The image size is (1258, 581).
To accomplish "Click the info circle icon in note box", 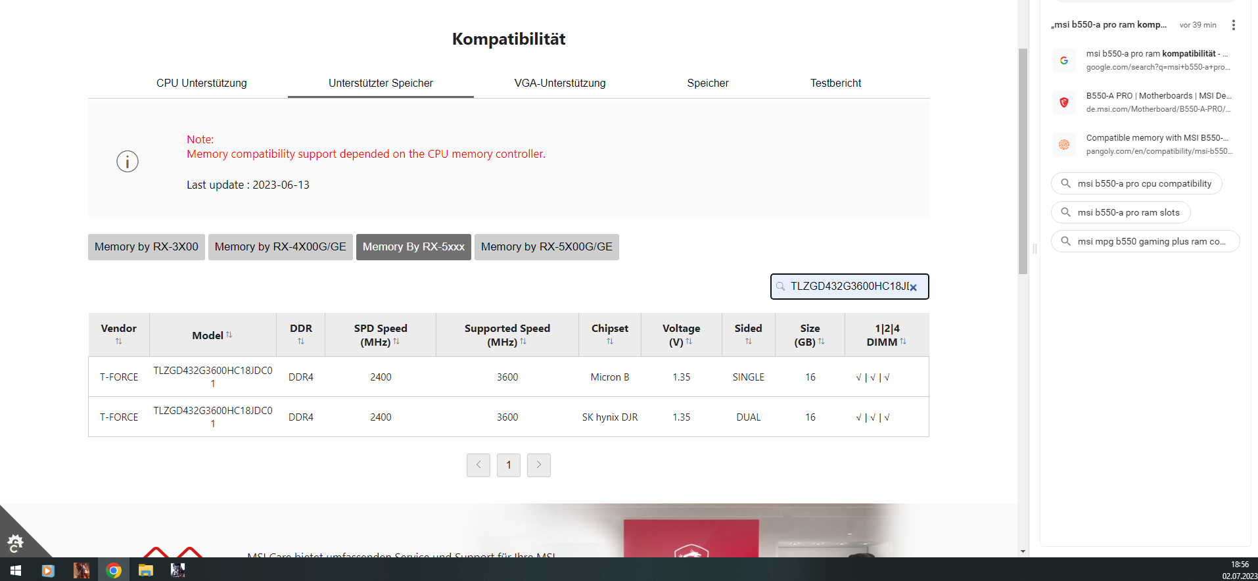I will point(128,161).
